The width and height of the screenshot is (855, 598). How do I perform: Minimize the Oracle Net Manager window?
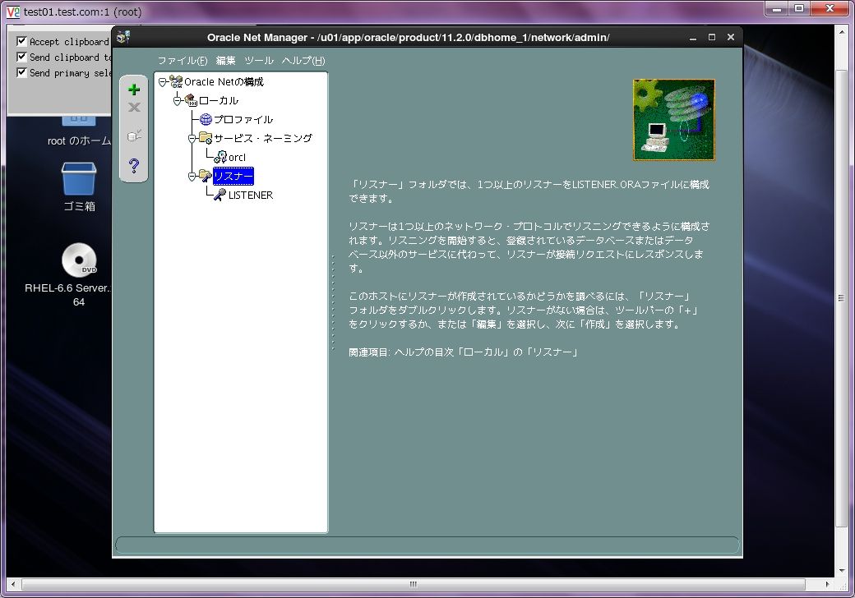pyautogui.click(x=693, y=38)
